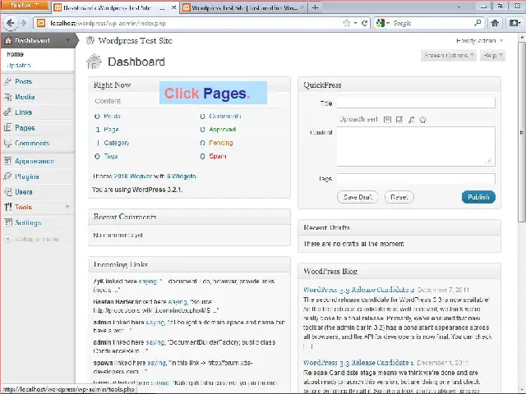Open the Updates submenu item
Screen dimensions: 526x394
[x=18, y=65]
